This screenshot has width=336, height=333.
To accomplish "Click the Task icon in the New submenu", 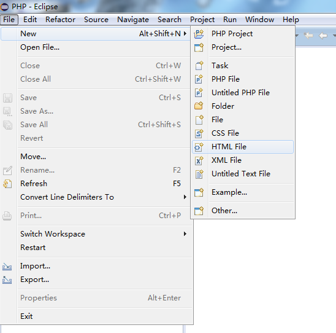I will (199, 66).
